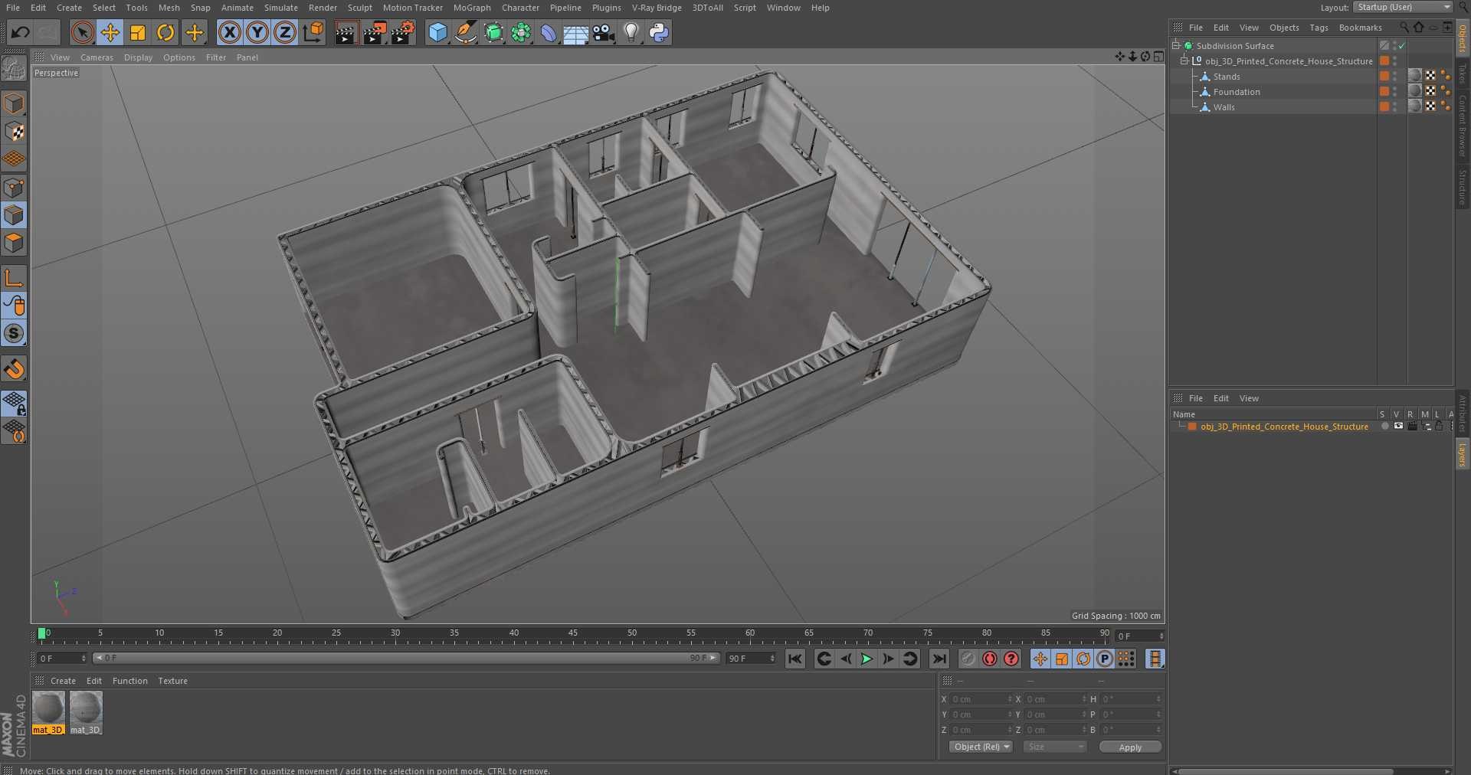This screenshot has height=775, width=1471.
Task: Select the first mat_3D material swatch
Action: click(x=48, y=712)
